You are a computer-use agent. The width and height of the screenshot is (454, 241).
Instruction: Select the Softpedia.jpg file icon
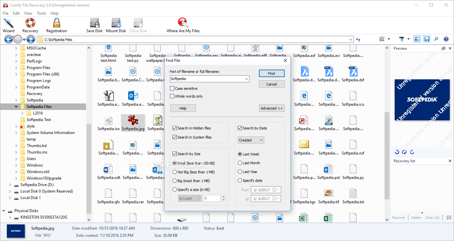coord(133,120)
